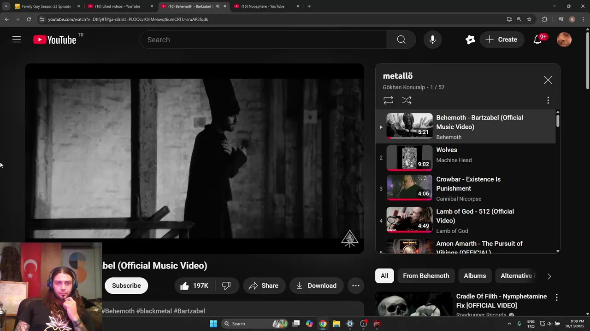Click the #Behemoth hashtag
Image resolution: width=590 pixels, height=331 pixels.
118,311
